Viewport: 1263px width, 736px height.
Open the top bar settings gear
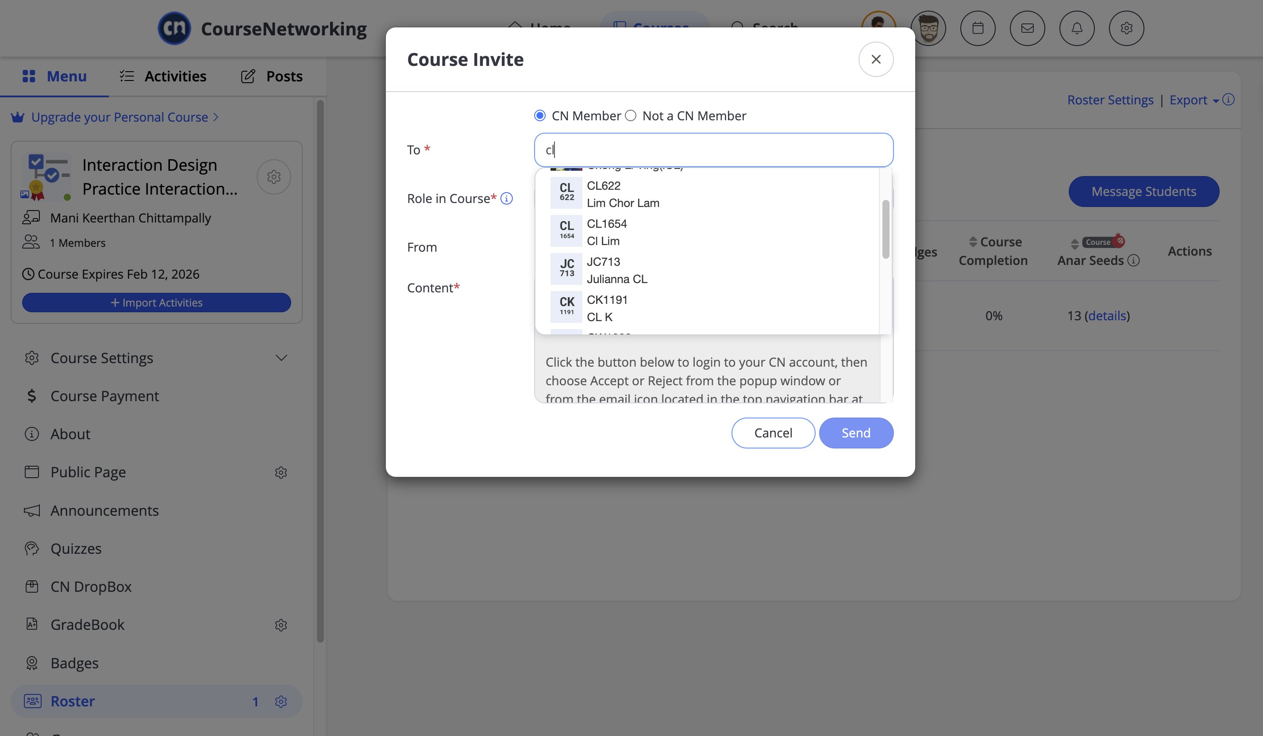[1126, 28]
